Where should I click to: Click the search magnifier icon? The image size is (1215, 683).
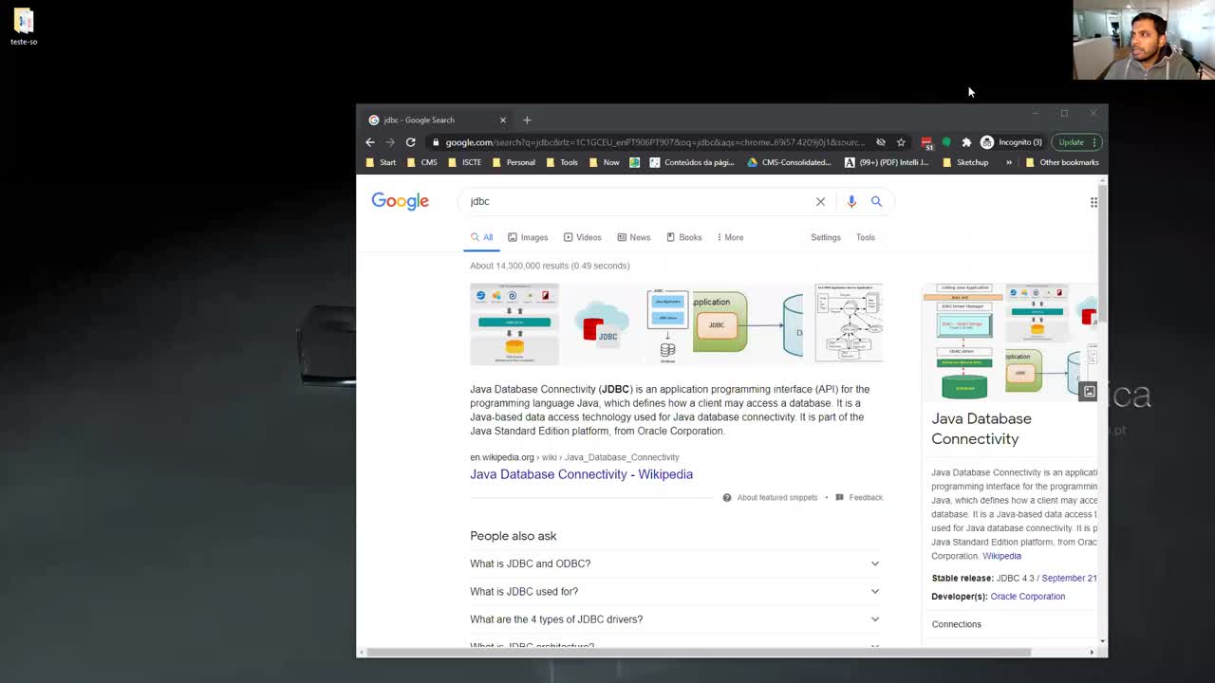[876, 201]
